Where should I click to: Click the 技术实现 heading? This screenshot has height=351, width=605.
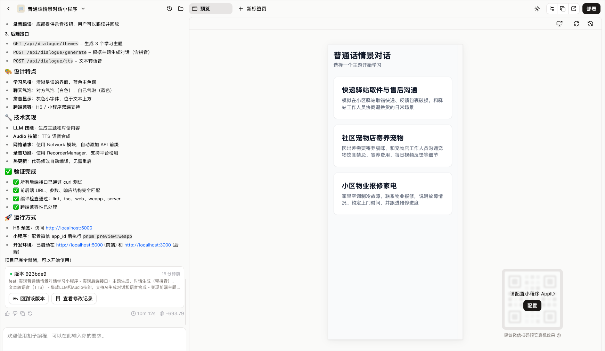coord(25,117)
